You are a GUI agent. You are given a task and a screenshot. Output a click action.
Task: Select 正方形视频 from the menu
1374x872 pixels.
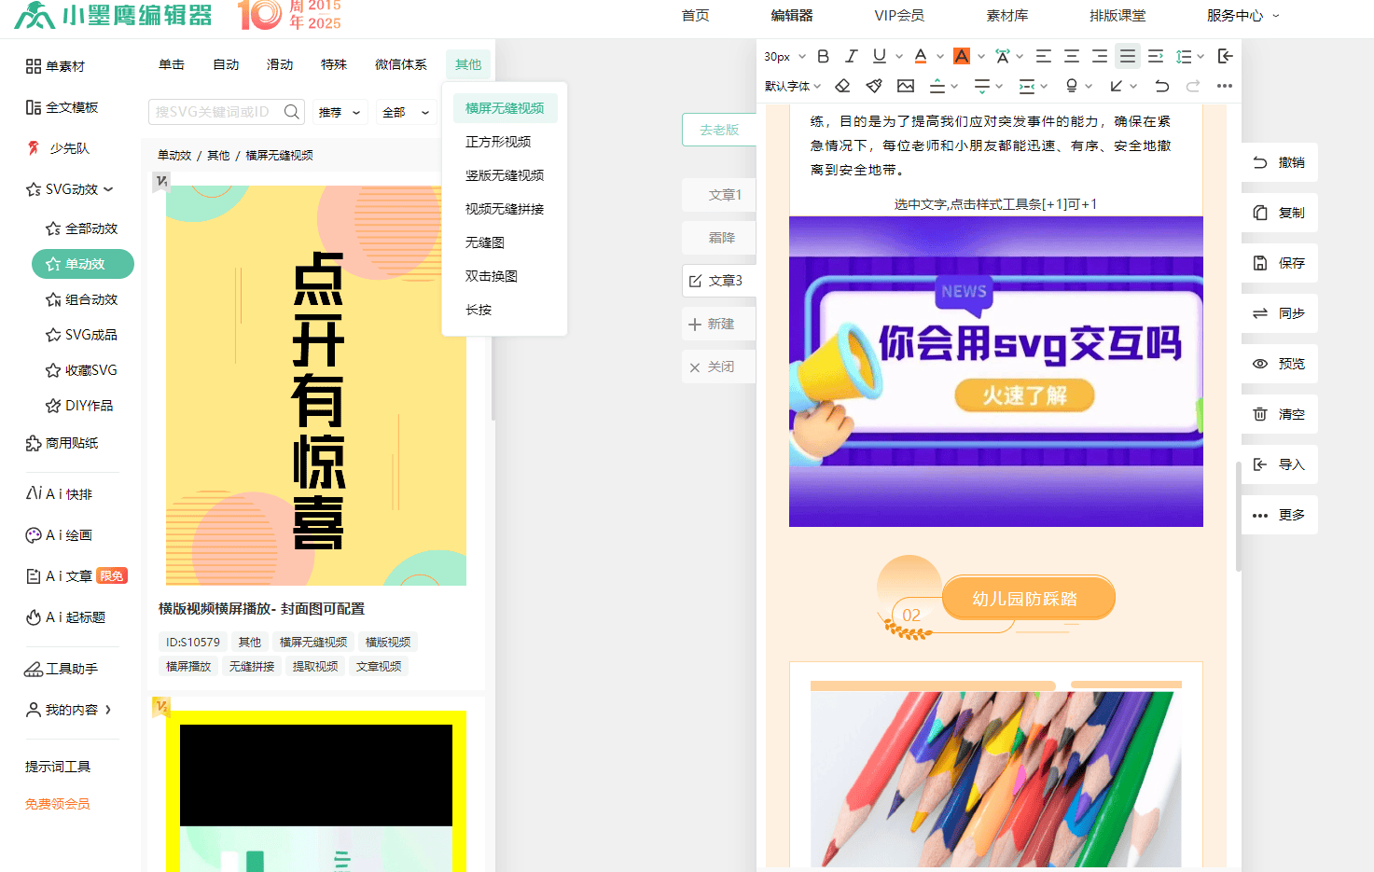pos(498,142)
